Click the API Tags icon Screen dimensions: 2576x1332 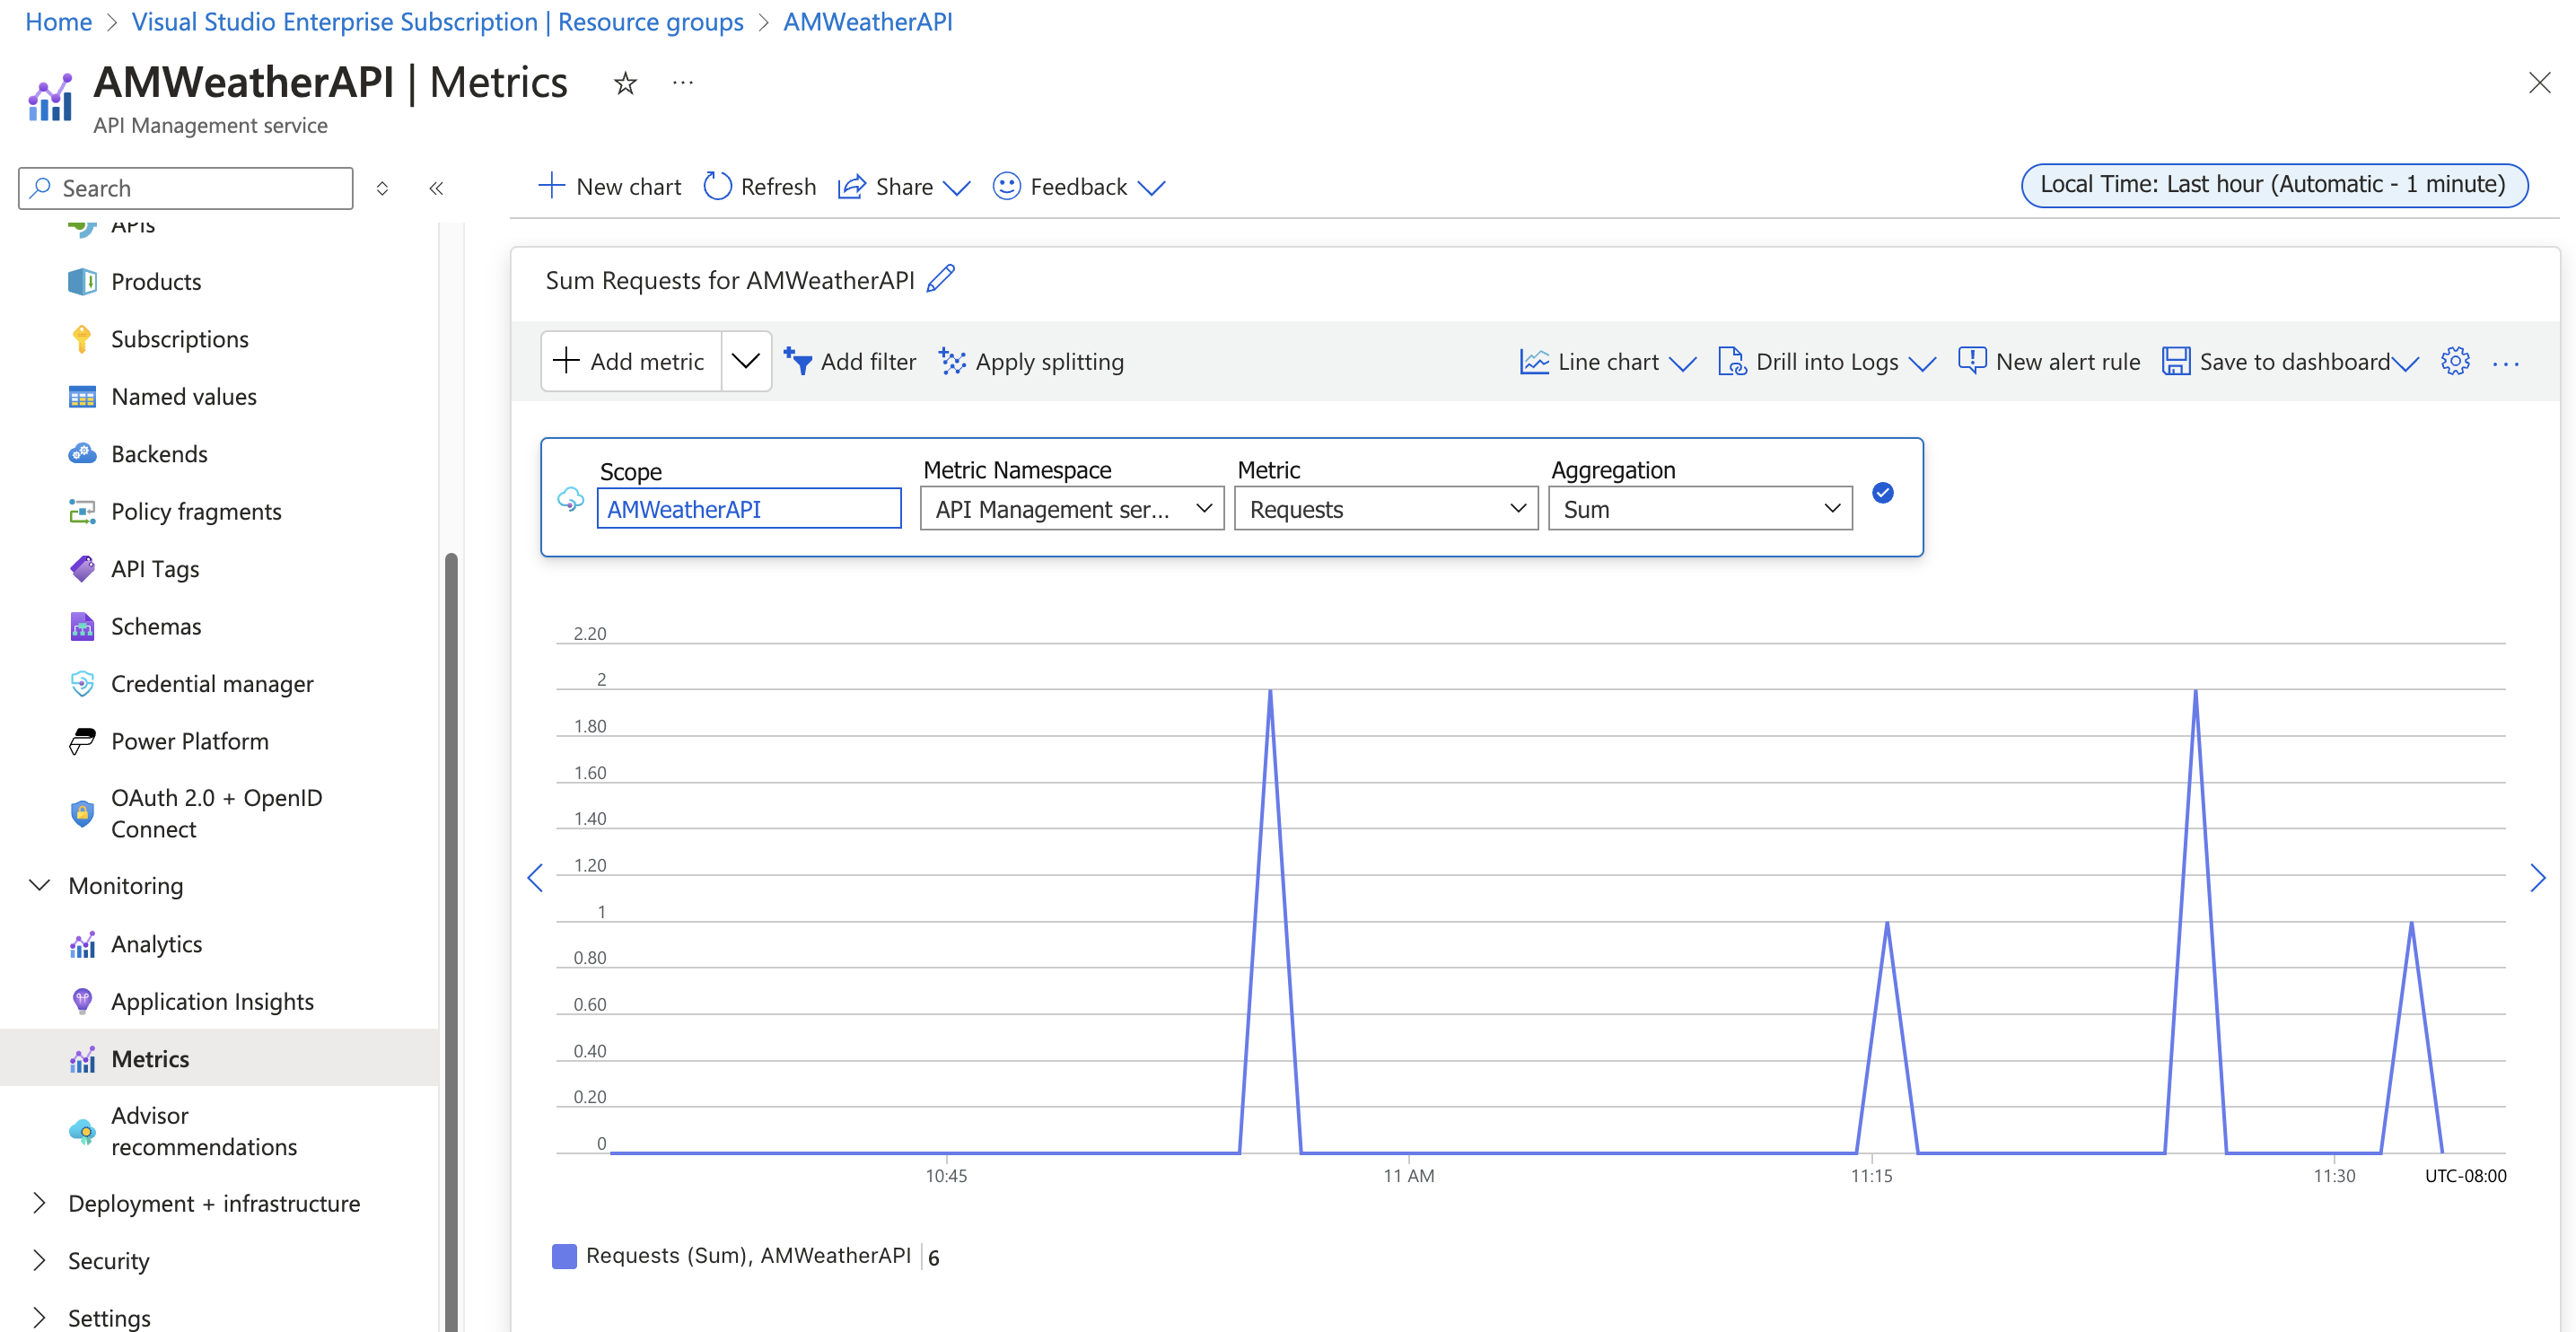click(82, 569)
